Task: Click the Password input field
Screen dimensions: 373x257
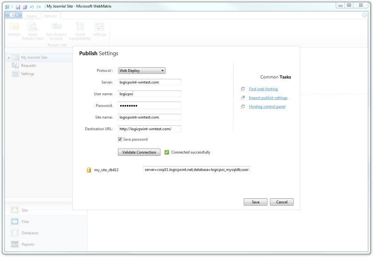Action: click(x=149, y=105)
